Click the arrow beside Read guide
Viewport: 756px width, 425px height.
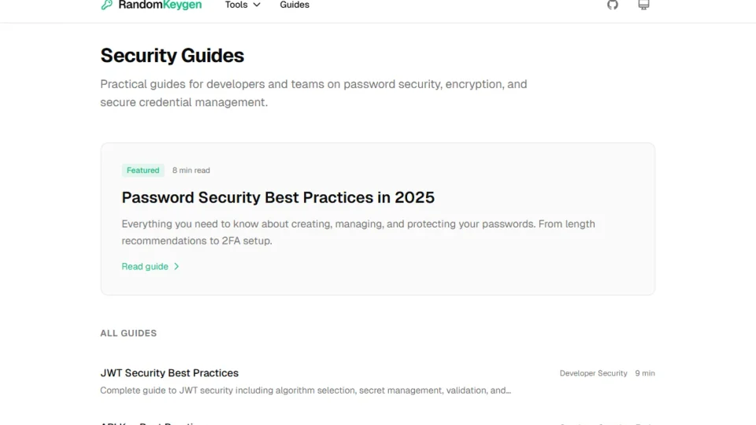tap(176, 267)
